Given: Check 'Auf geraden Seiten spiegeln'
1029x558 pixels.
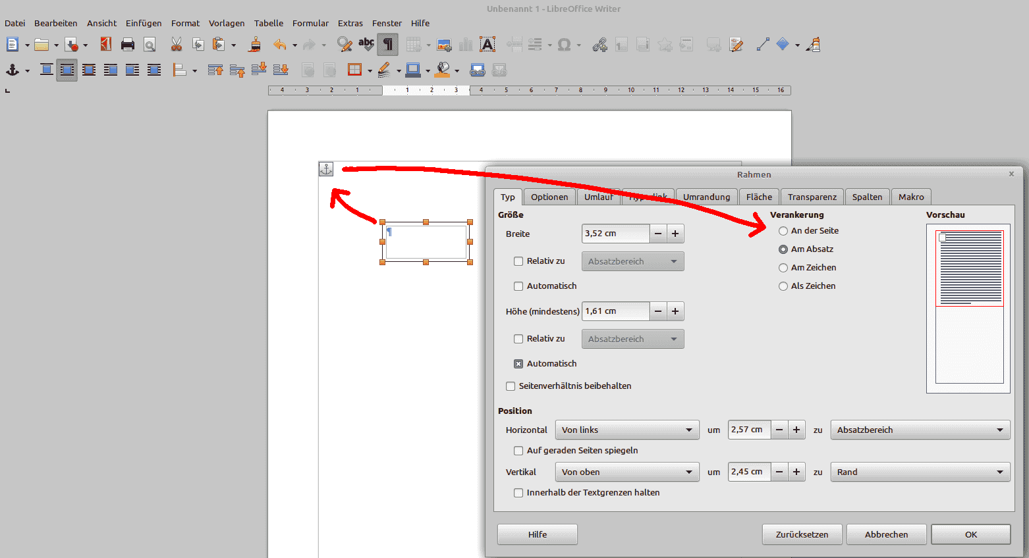Looking at the screenshot, I should click(518, 451).
